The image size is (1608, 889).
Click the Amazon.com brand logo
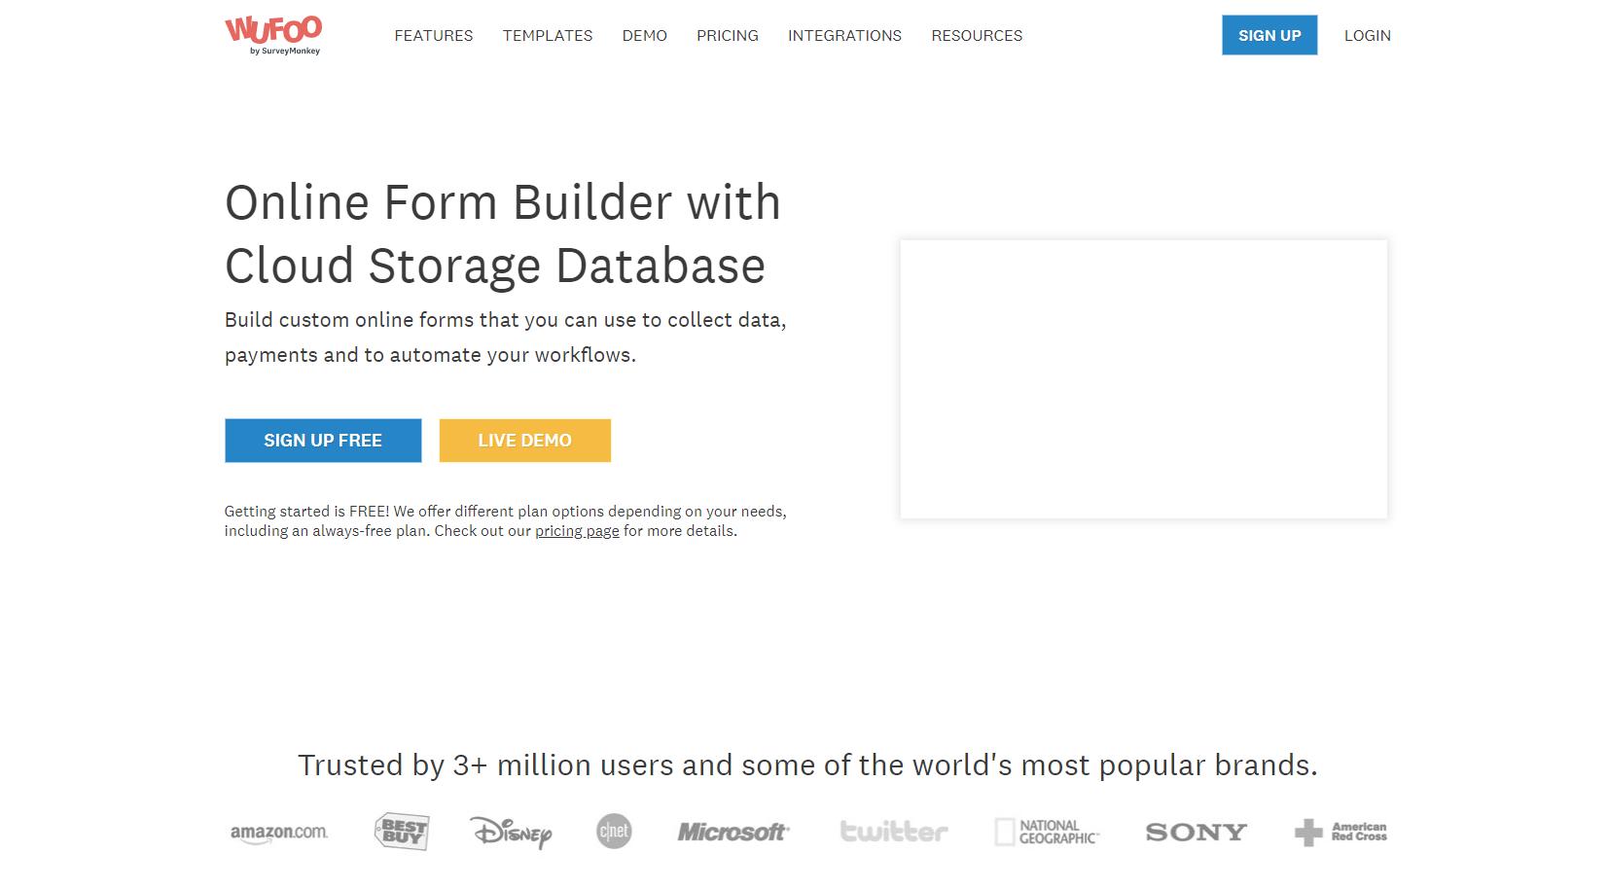pyautogui.click(x=279, y=833)
